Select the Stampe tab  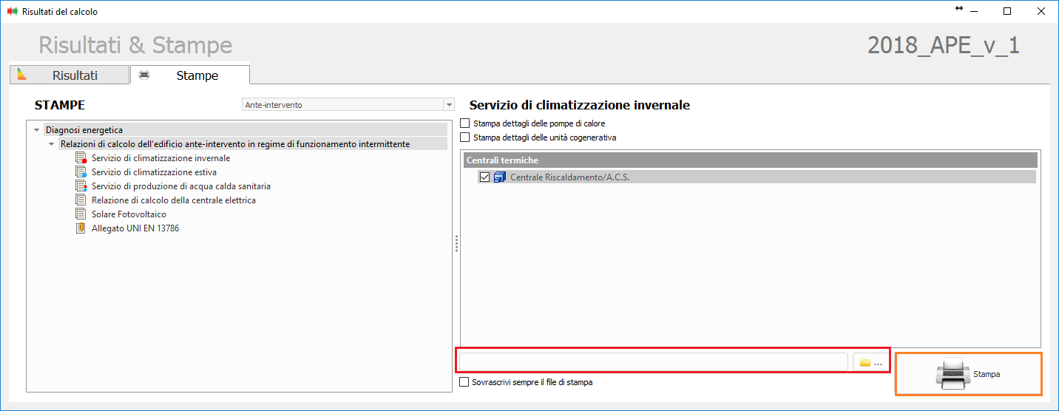tap(190, 75)
